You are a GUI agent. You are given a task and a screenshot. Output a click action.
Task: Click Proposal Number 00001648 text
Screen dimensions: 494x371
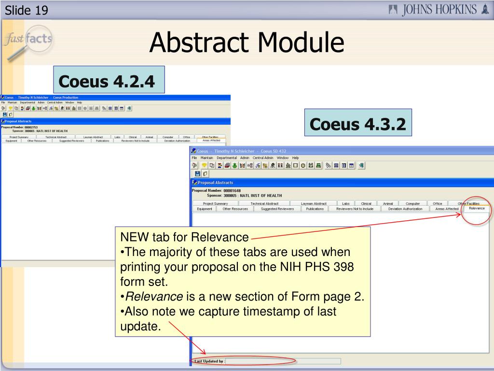click(x=216, y=190)
